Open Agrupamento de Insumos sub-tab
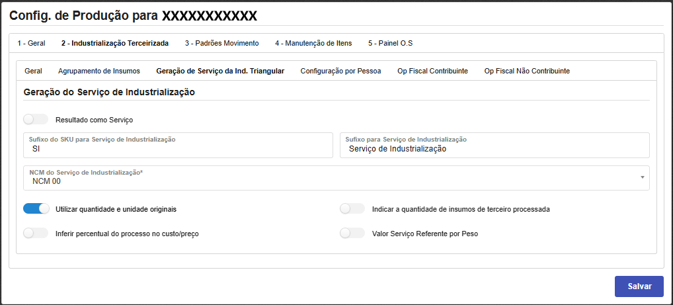Viewport: 673px width, 305px height. coord(99,71)
